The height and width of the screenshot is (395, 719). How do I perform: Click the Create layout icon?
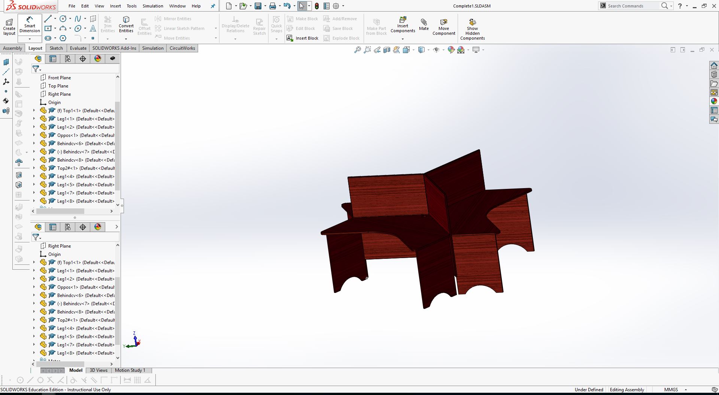tap(9, 26)
